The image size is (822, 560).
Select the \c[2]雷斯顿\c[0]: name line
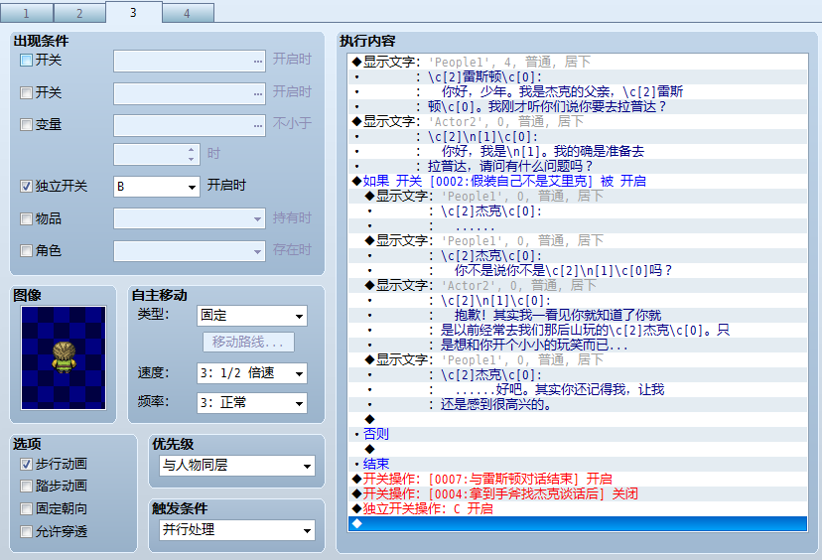pyautogui.click(x=577, y=77)
